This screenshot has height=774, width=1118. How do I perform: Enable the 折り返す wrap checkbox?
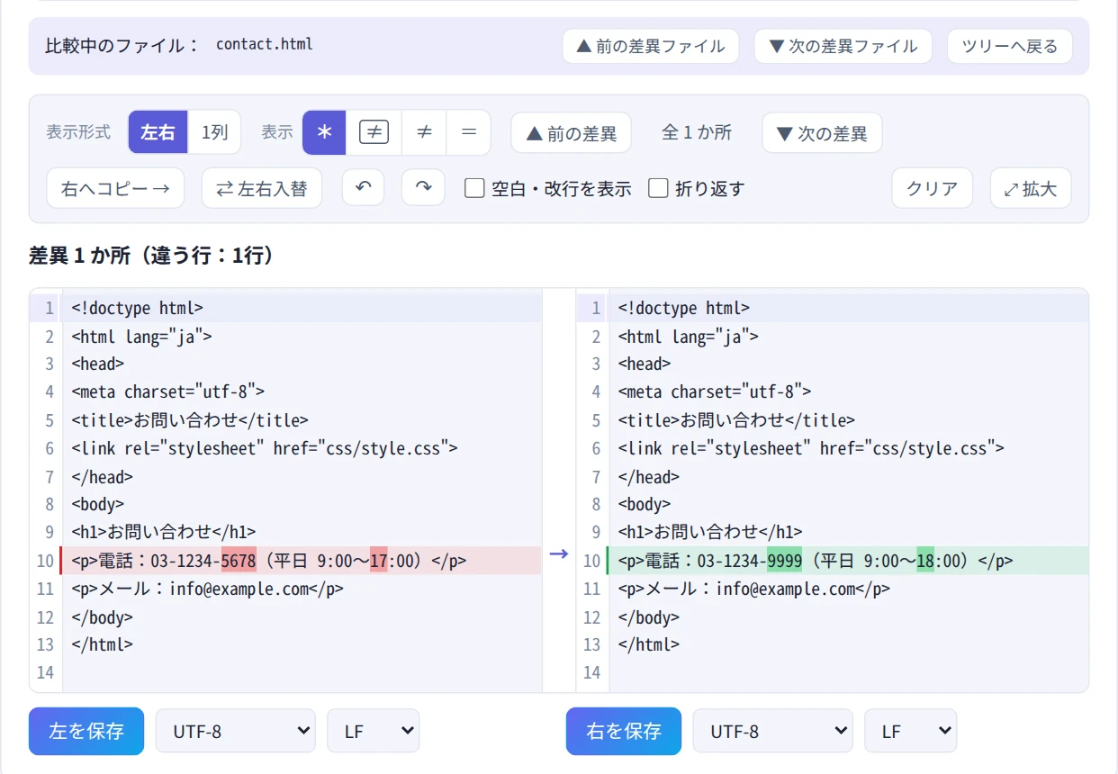coord(658,188)
